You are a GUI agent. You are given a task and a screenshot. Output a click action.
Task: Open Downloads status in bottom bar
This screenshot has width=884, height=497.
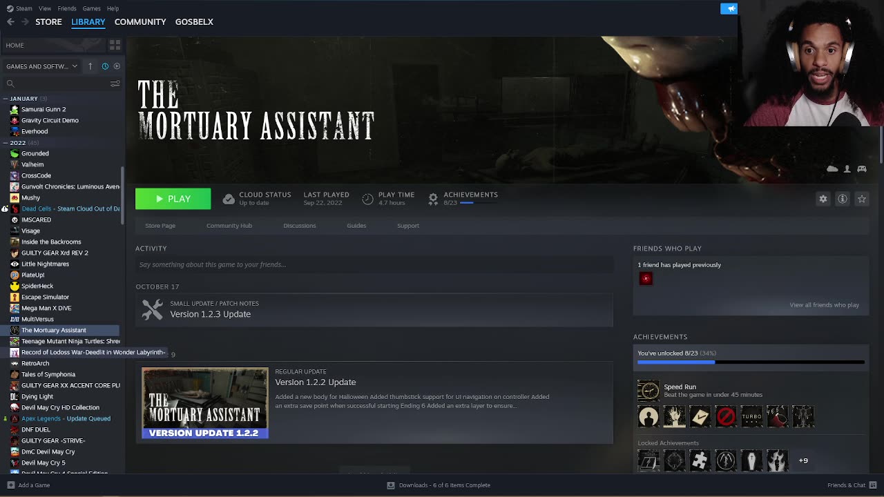[439, 485]
